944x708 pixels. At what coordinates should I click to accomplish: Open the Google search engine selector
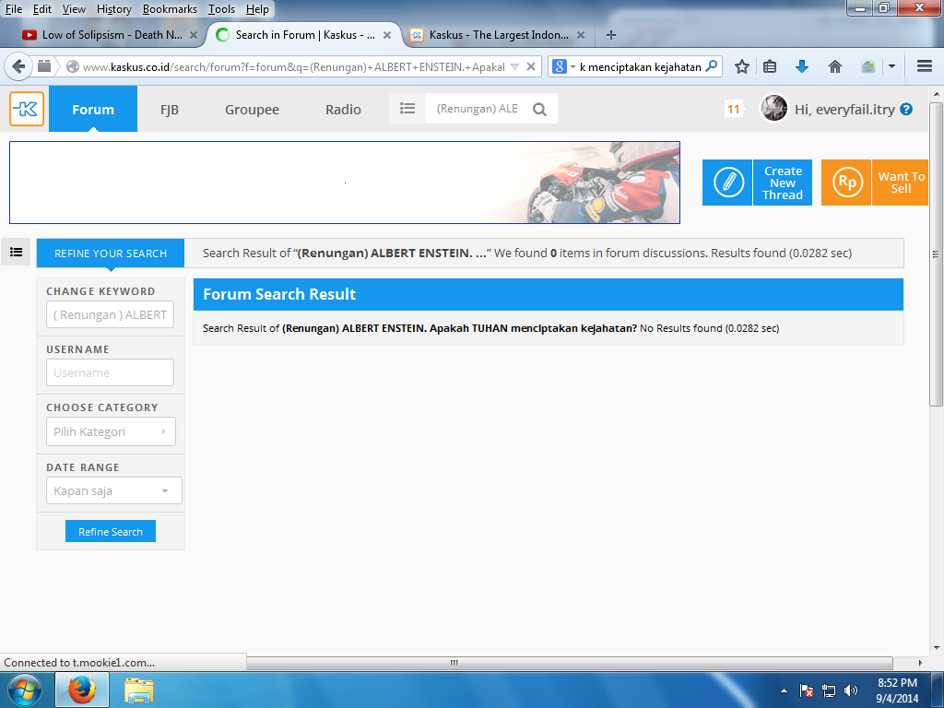click(x=563, y=66)
